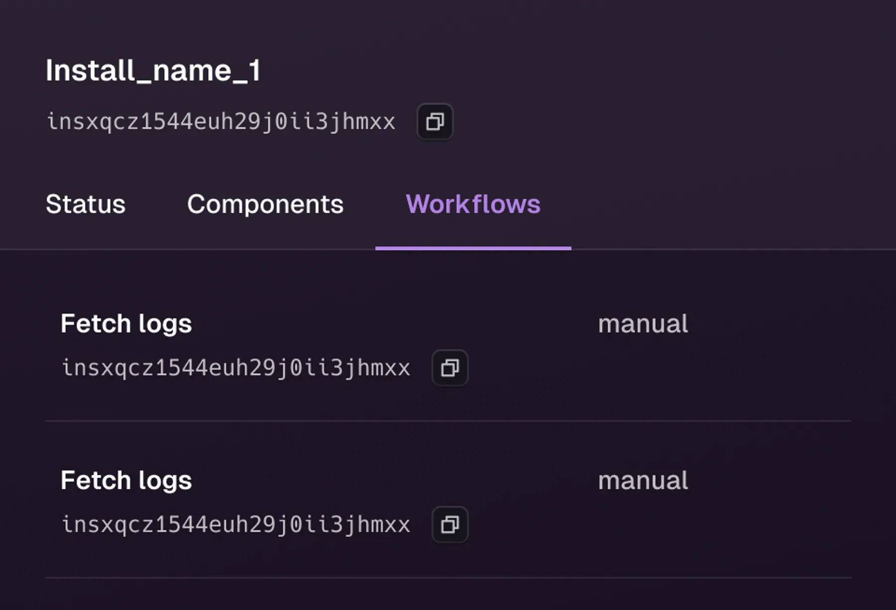The height and width of the screenshot is (610, 896).
Task: Copy the first Fetch logs workflow ID
Action: tap(449, 368)
